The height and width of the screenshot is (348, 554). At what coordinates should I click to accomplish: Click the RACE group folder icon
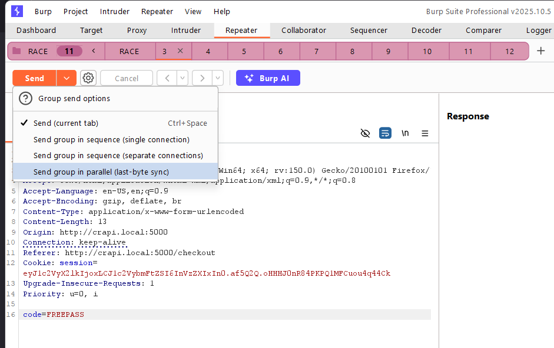click(x=16, y=51)
